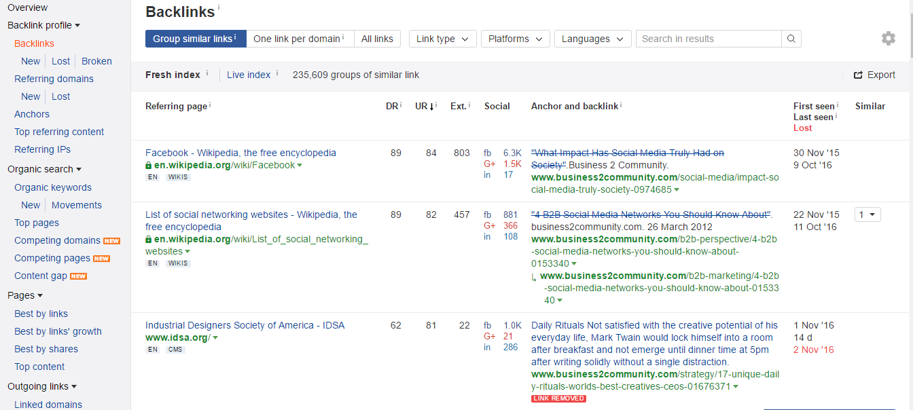Click the info icon next to Fresh index

207,72
